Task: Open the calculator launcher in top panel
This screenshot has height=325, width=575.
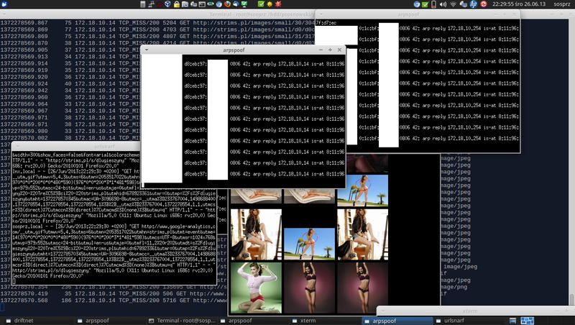Action: point(142,4)
